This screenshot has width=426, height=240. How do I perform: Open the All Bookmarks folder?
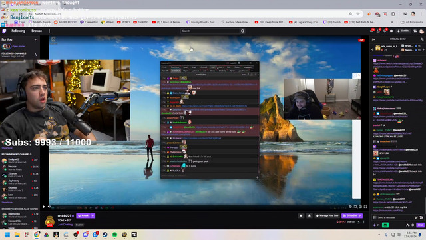412,22
